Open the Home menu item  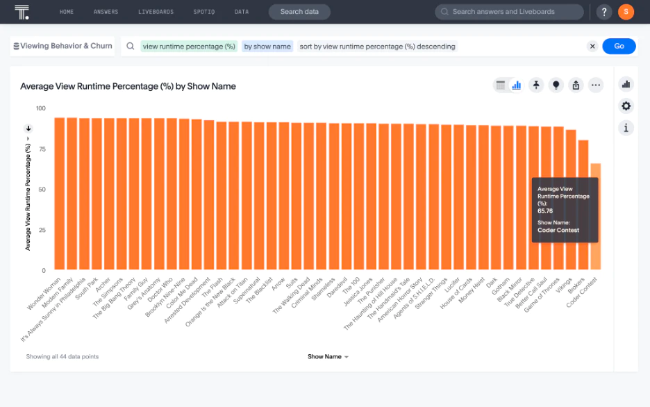(67, 12)
